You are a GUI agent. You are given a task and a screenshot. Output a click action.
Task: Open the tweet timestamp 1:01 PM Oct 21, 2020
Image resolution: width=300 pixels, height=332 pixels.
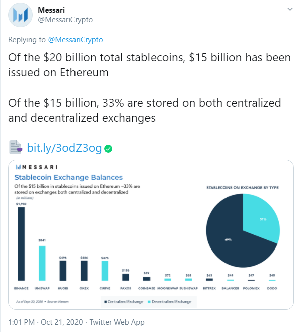pos(45,322)
